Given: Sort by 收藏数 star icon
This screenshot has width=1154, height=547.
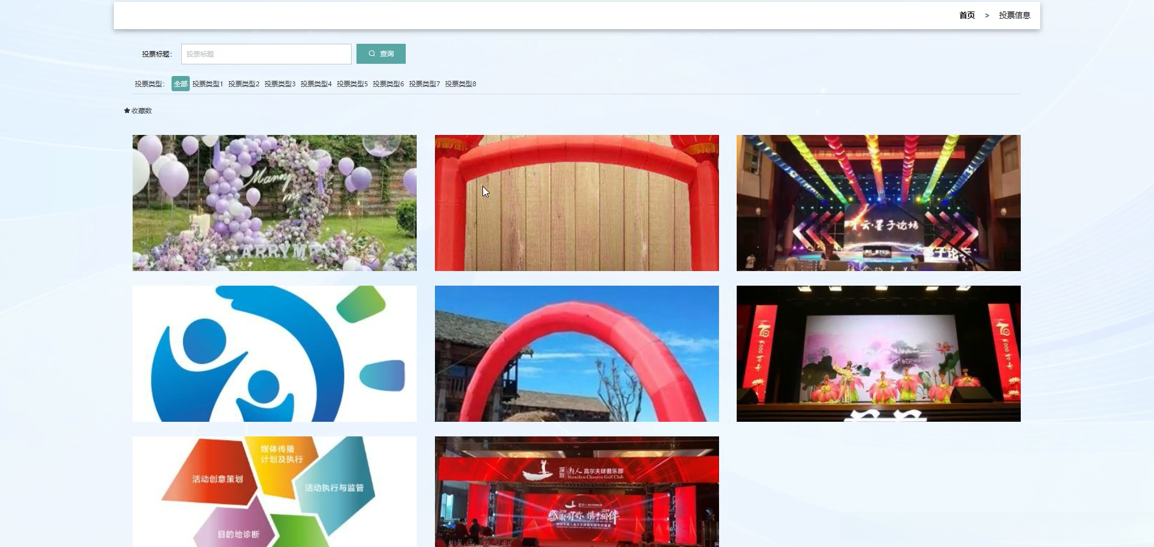Looking at the screenshot, I should [x=127, y=111].
